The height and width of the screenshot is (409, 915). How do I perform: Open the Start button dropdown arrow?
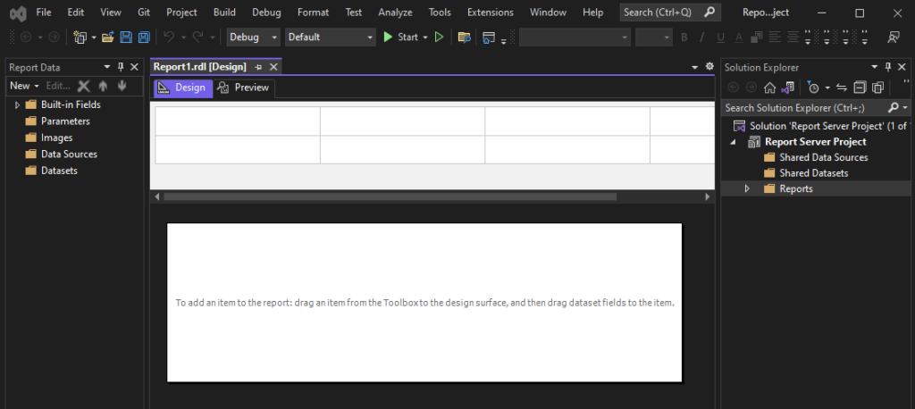424,38
